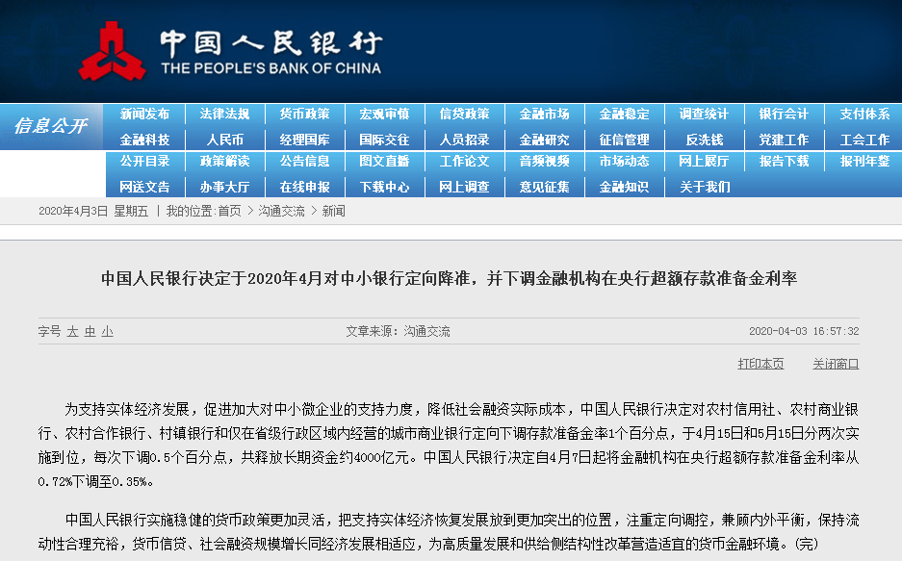The height and width of the screenshot is (561, 902).
Task: Select 信贷政策 in navigation bar
Action: tap(464, 114)
